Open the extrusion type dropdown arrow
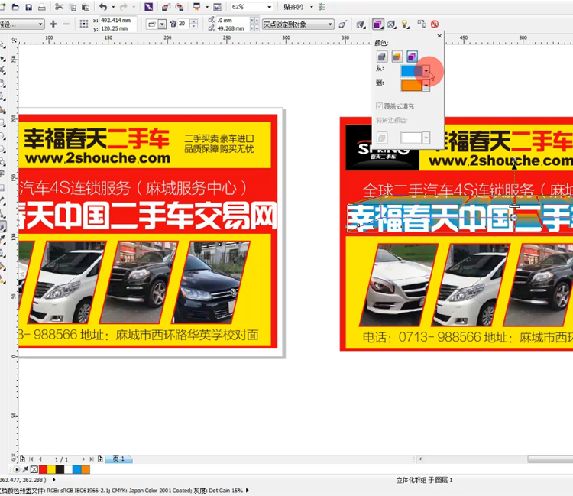The width and height of the screenshot is (573, 496). click(x=162, y=24)
